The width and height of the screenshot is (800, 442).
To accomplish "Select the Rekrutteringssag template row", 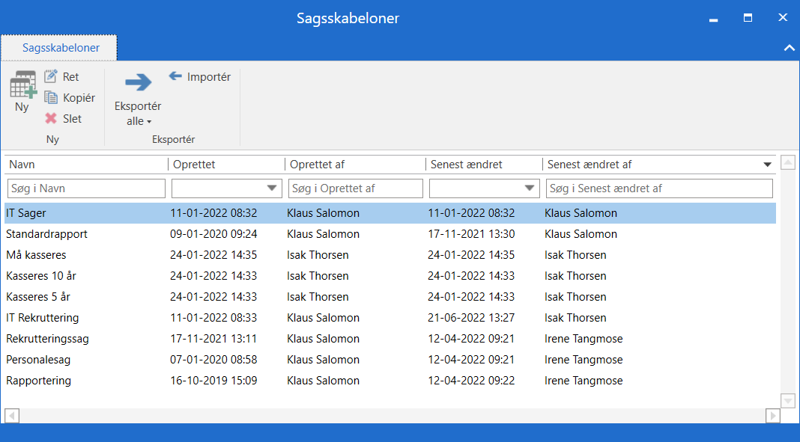I will point(48,339).
